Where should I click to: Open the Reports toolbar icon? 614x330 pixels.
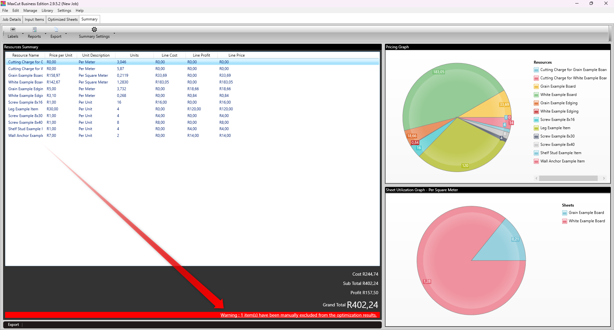(35, 29)
